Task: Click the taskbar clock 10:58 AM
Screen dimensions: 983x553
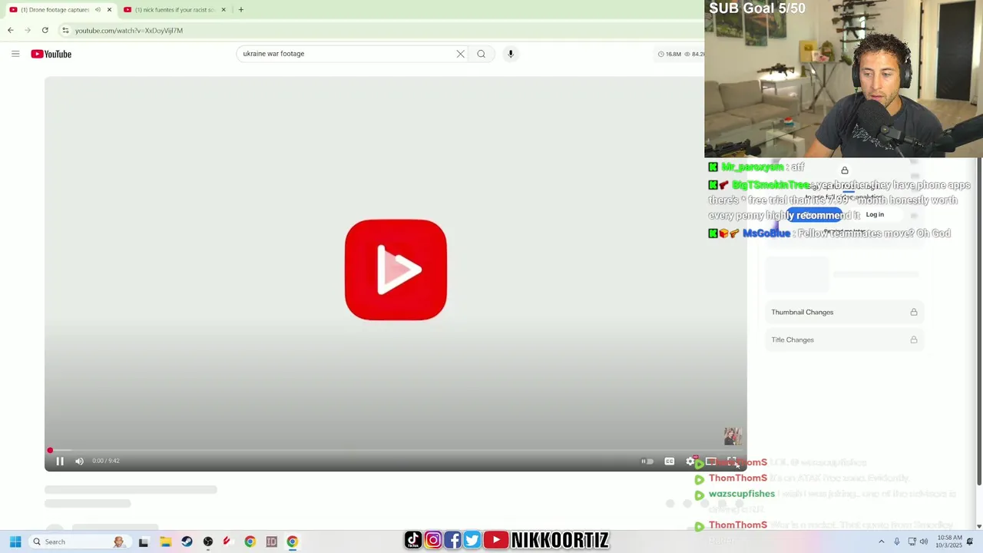Action: click(x=949, y=542)
